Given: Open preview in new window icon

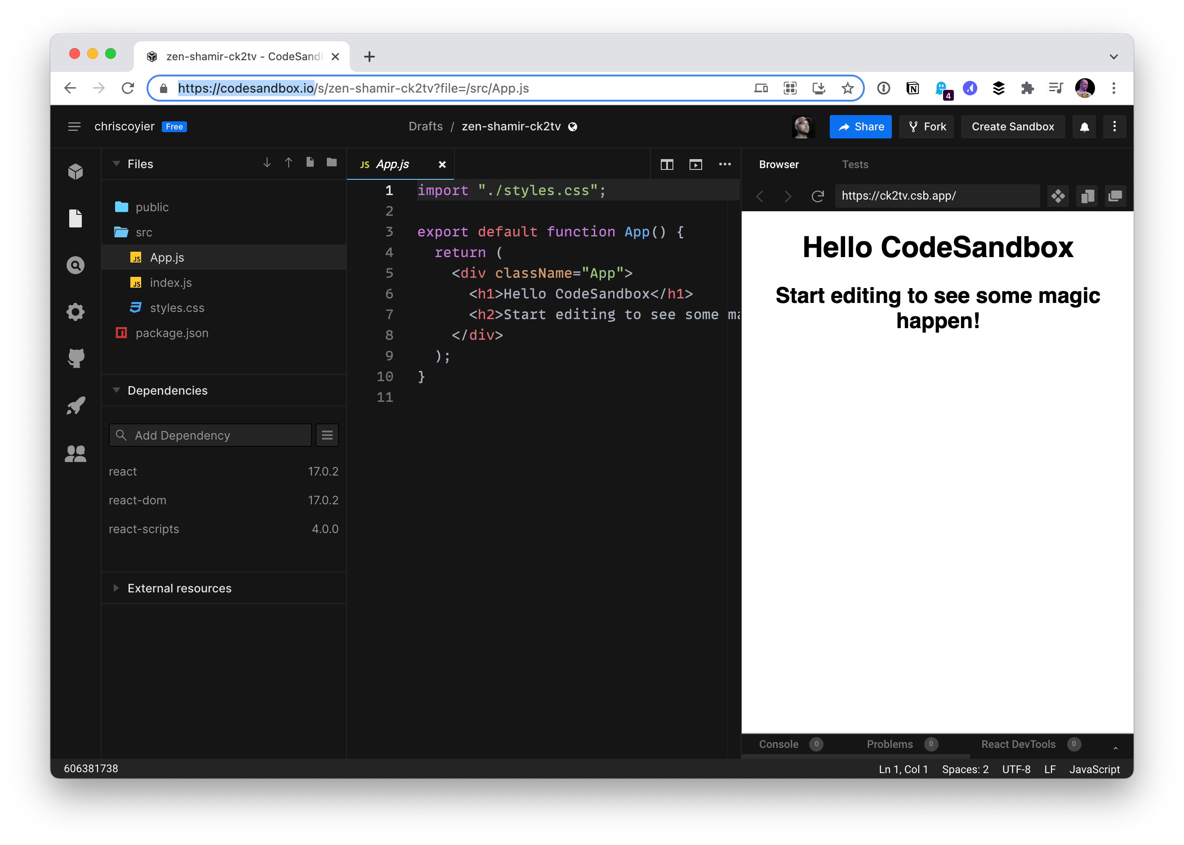Looking at the screenshot, I should click(x=1115, y=196).
